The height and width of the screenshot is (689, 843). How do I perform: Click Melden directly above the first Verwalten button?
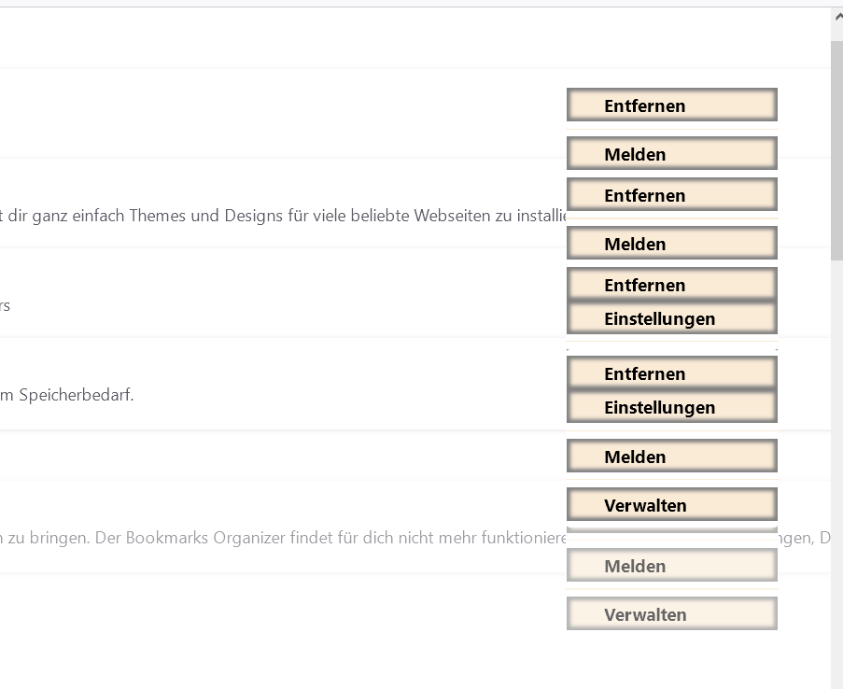pyautogui.click(x=671, y=457)
